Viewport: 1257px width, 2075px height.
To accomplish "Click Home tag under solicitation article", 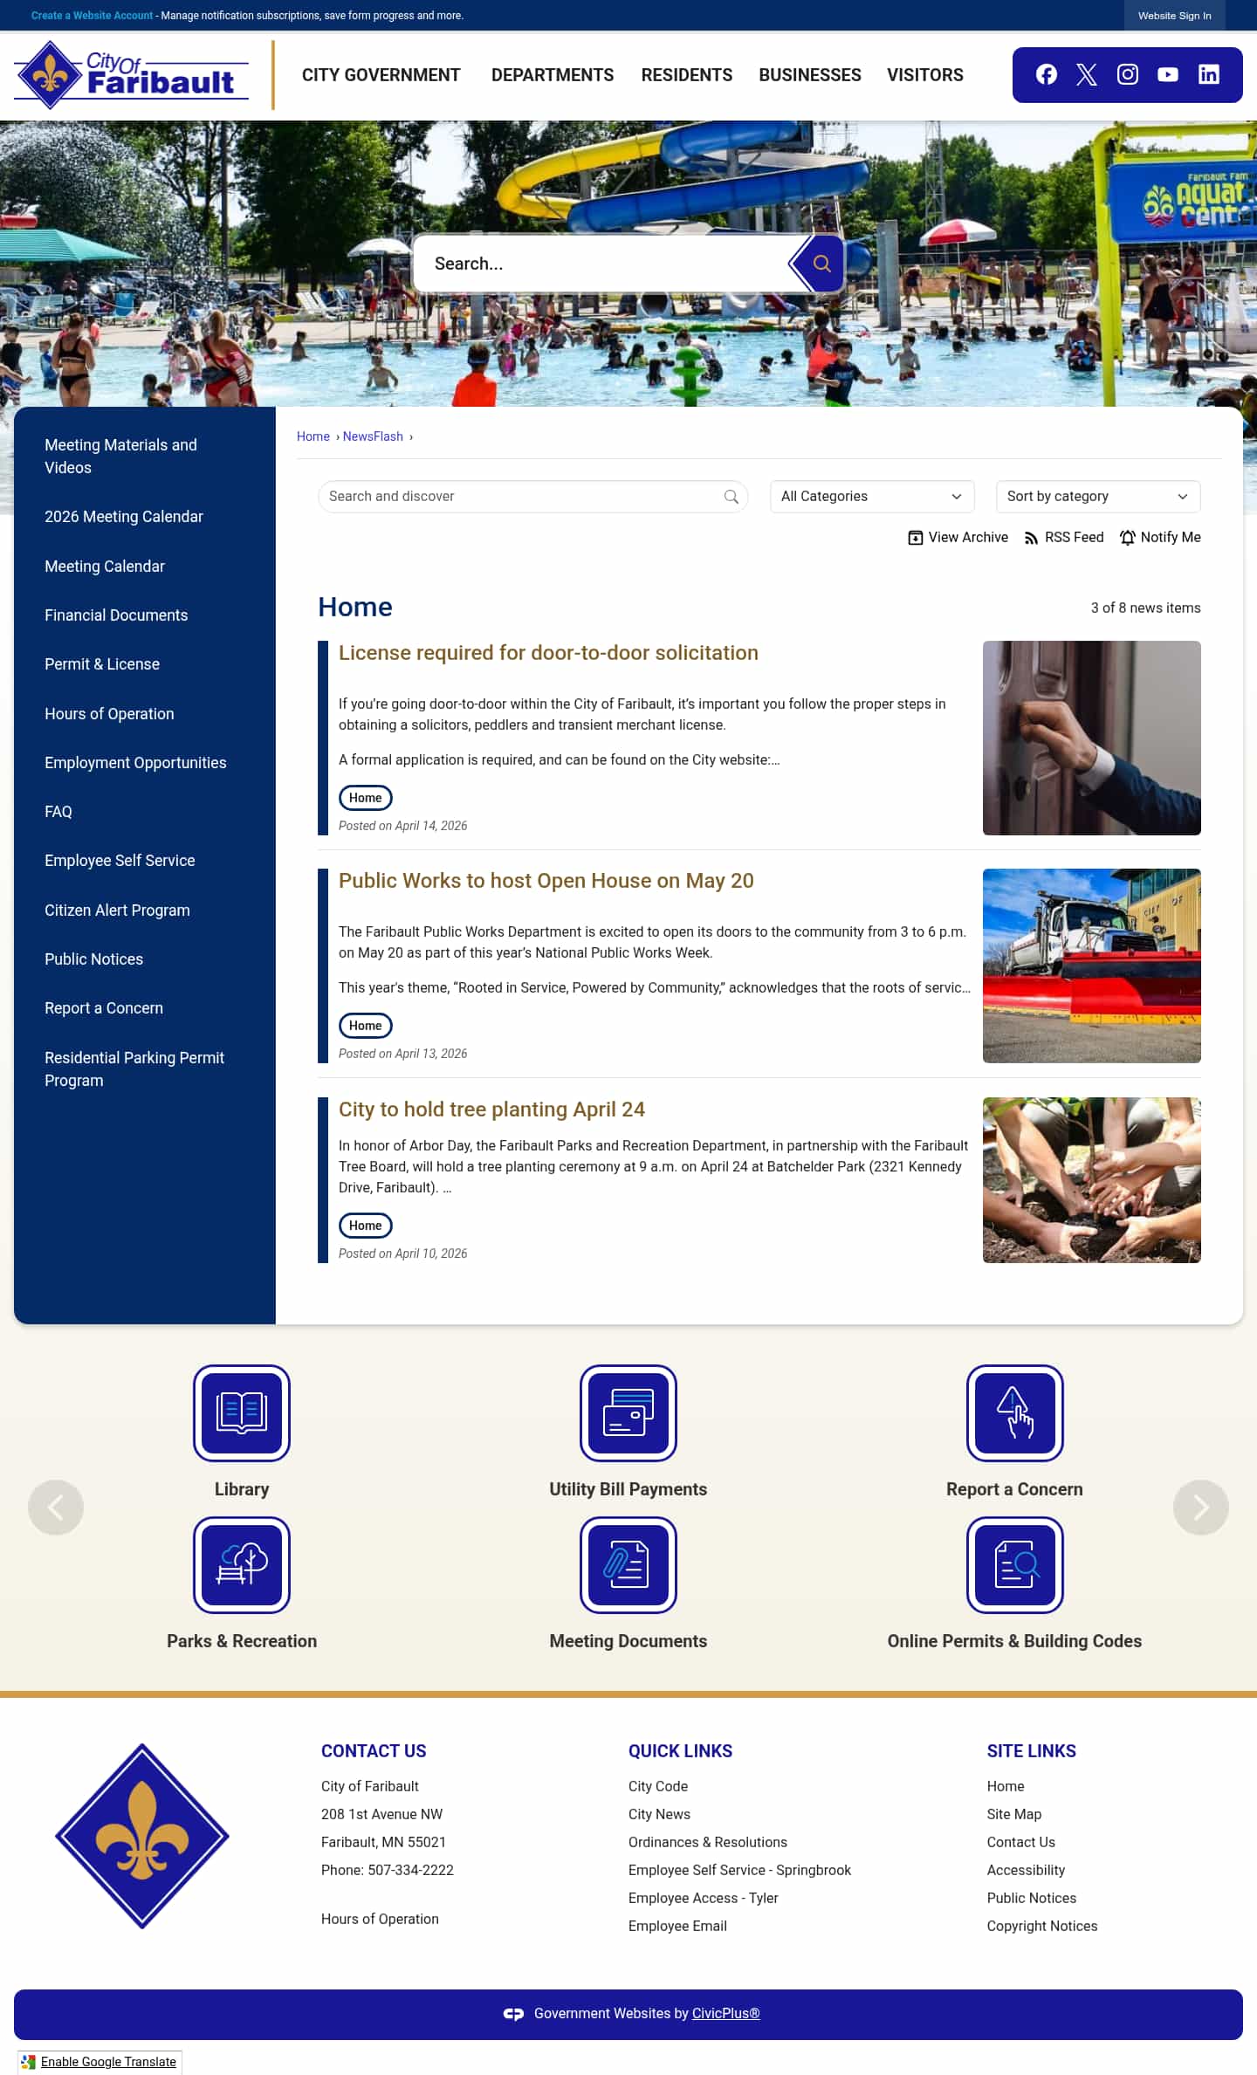I will [x=365, y=798].
